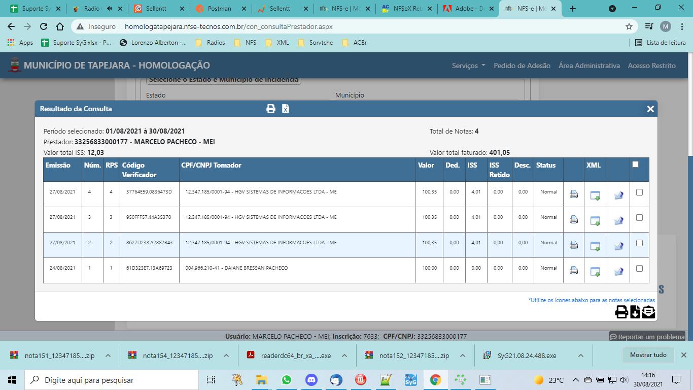Send selected notas with bottom envelope icon
The image size is (693, 390).
[x=648, y=312]
